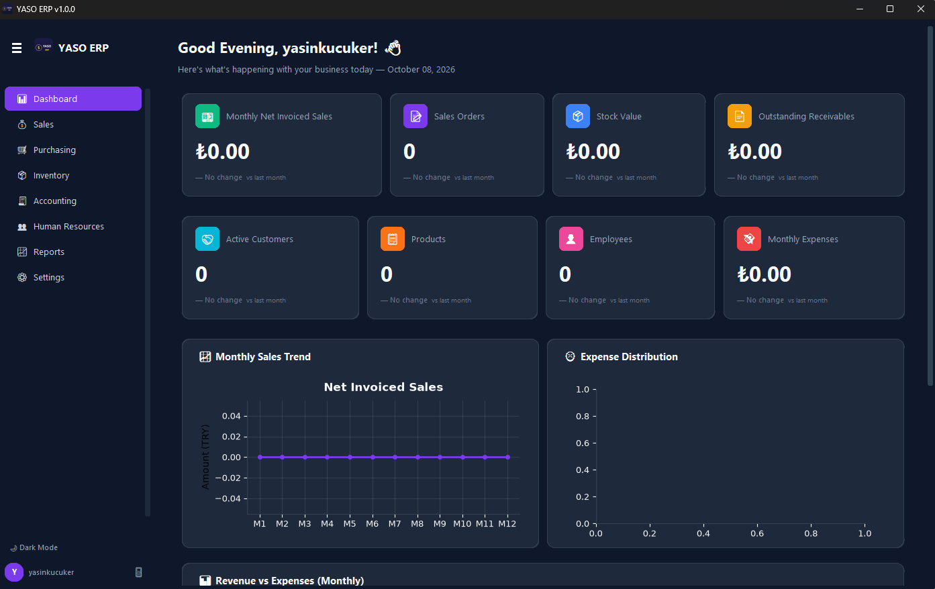Click the Accounting ledger icon

22,201
